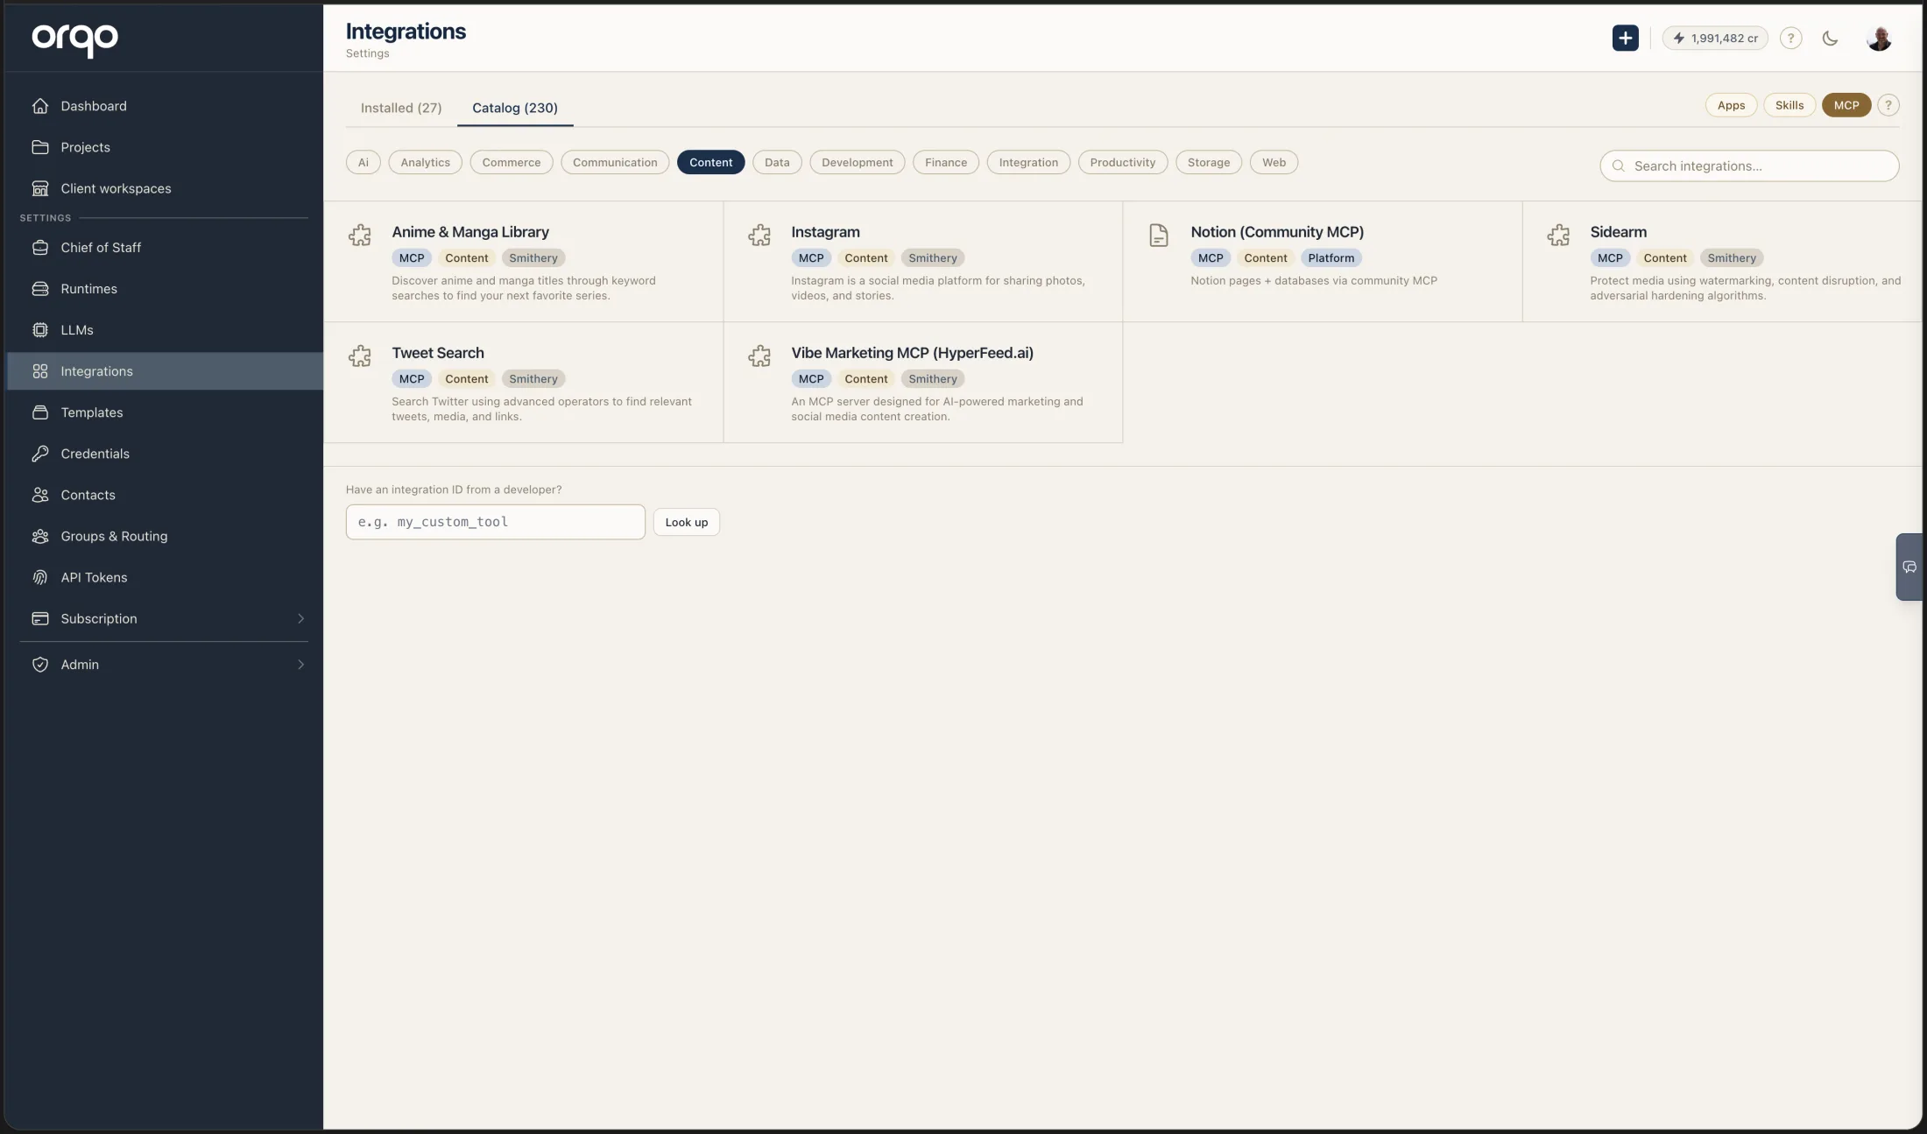The image size is (1927, 1134).
Task: Click help icon next to MCP filter
Action: [1888, 105]
